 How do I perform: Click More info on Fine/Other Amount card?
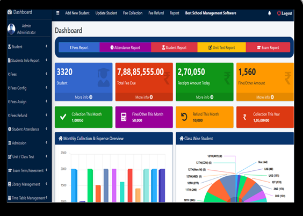click(265, 97)
